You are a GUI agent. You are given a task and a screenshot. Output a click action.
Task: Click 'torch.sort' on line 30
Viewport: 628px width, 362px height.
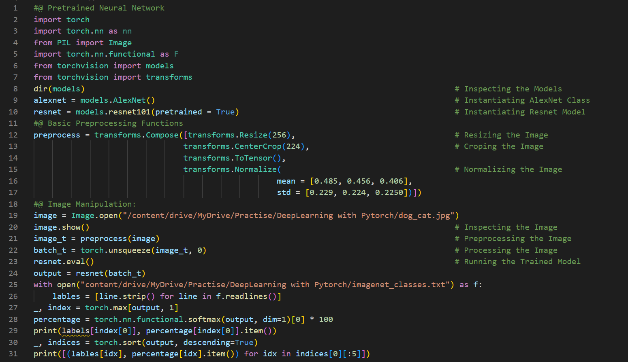[x=117, y=343]
